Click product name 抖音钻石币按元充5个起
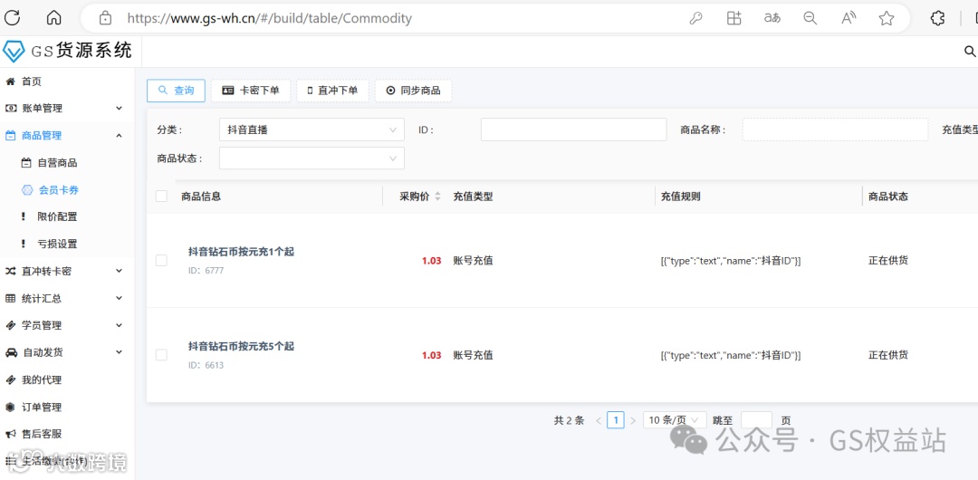 pos(242,346)
